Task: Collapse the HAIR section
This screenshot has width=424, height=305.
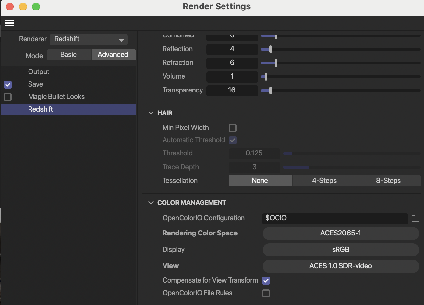Action: [151, 113]
